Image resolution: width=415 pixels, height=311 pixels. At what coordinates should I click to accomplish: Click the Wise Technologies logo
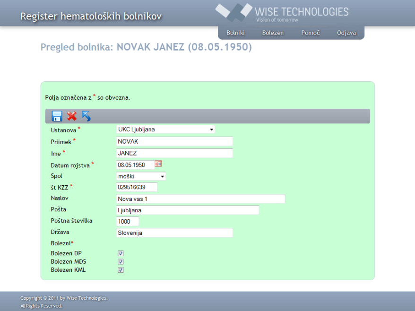(x=282, y=13)
